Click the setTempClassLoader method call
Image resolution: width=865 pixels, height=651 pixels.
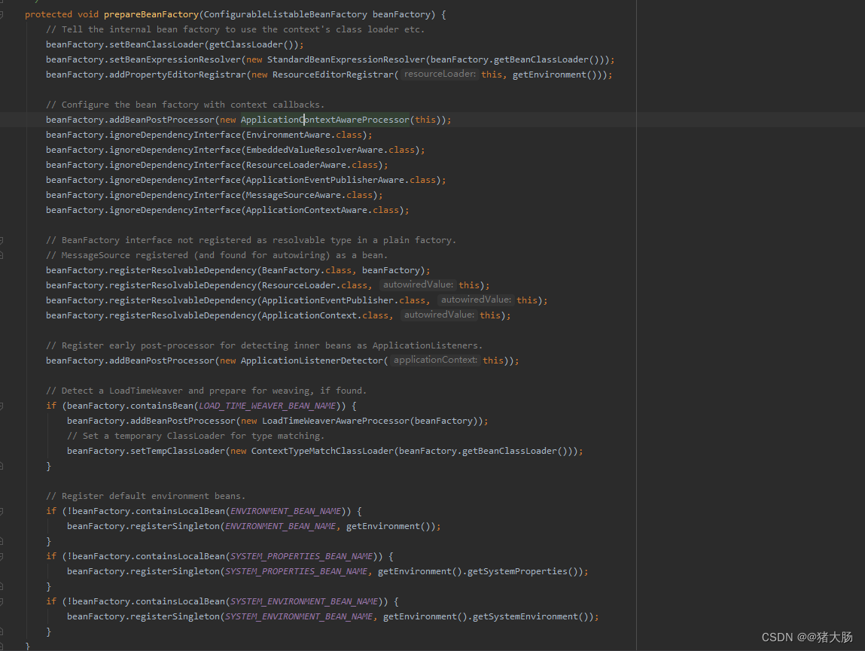(178, 452)
